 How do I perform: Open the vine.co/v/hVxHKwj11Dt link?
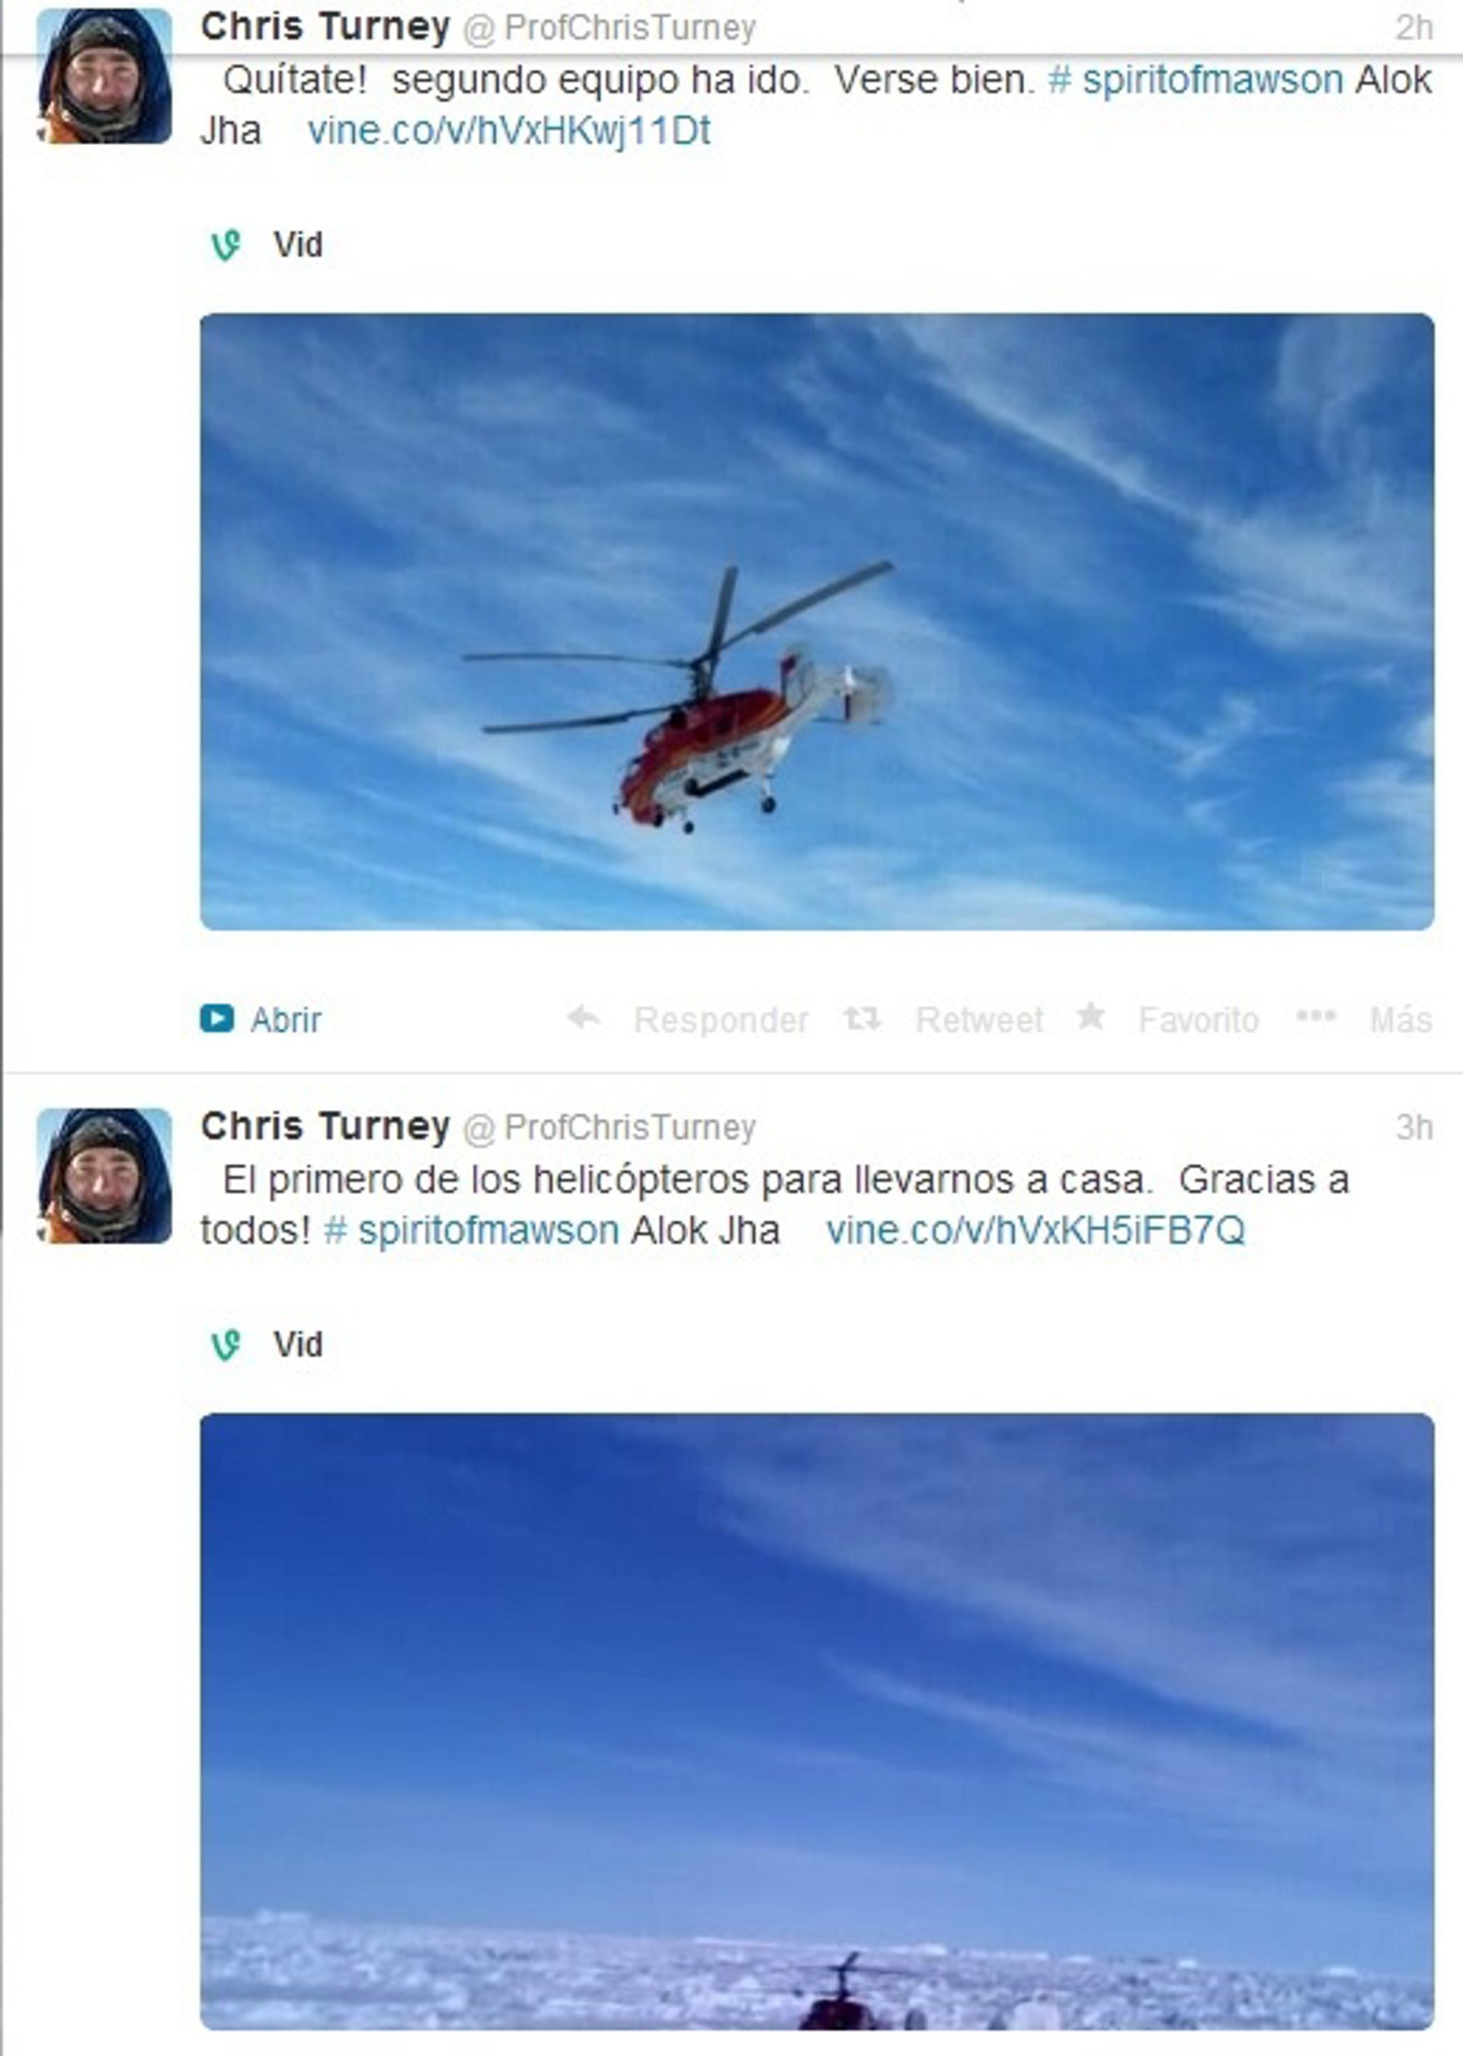[509, 130]
